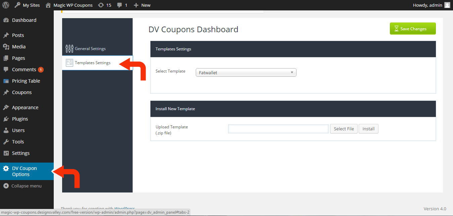Switch to General Settings tab

(97, 49)
